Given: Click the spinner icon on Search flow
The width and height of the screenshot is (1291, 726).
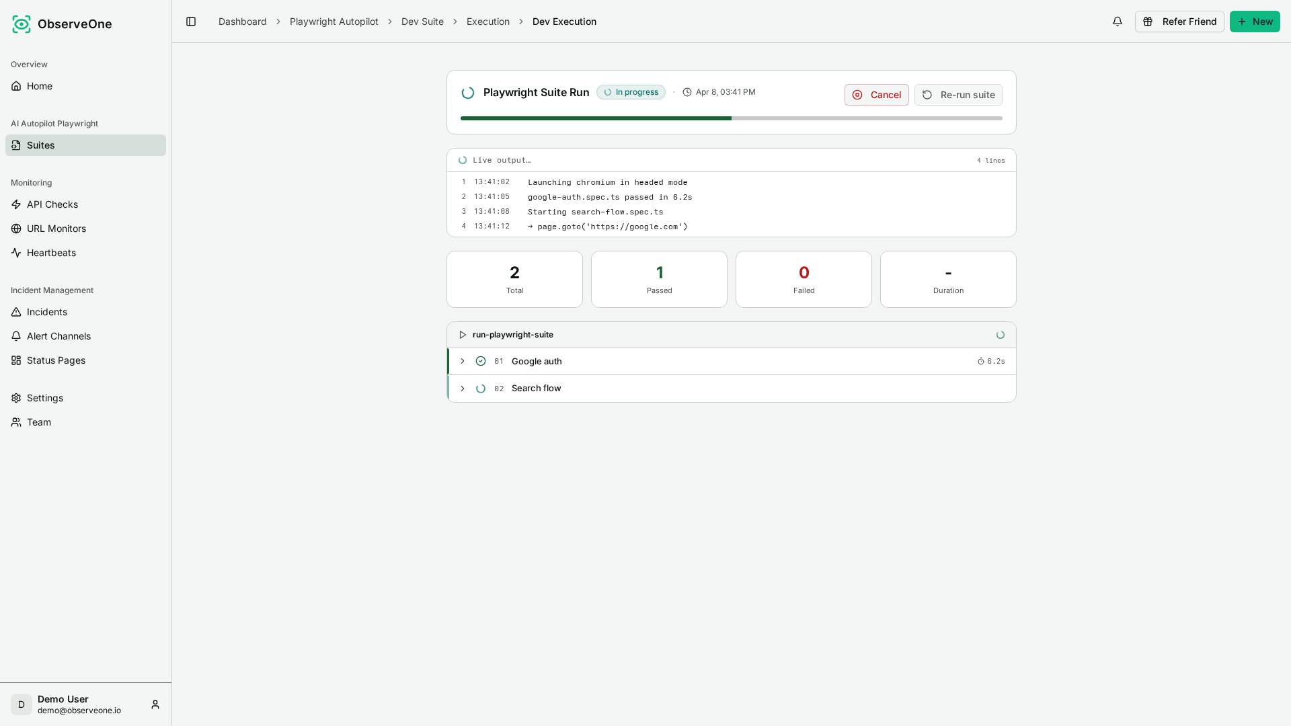Looking at the screenshot, I should click(x=481, y=389).
